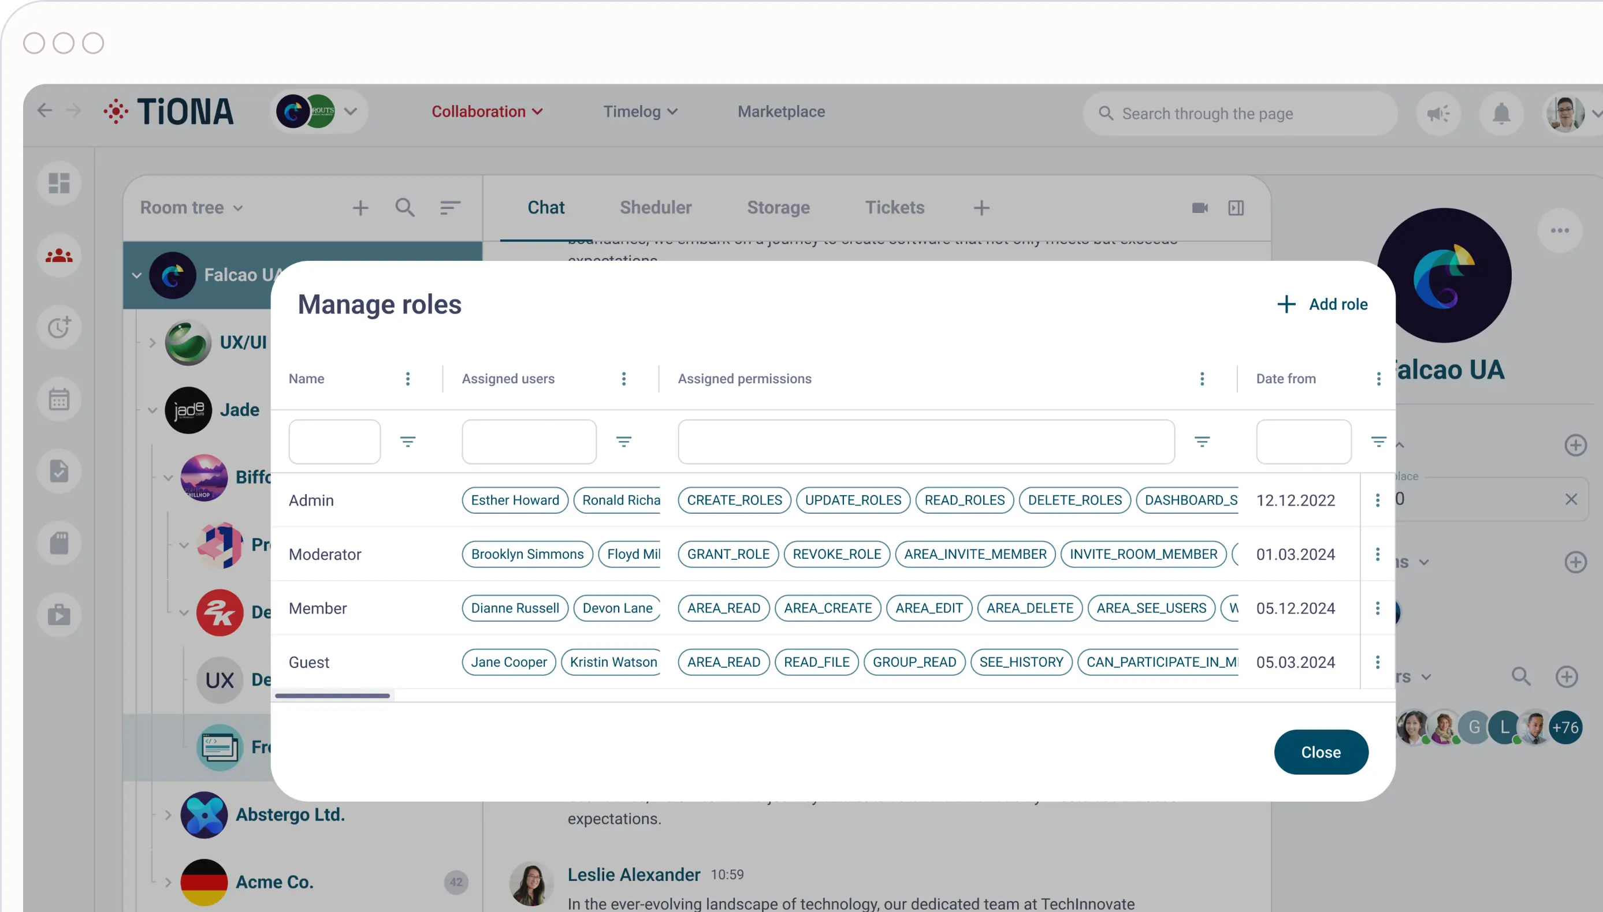Click the horizontal scrollbar under roles table
This screenshot has height=912, width=1603.
332,696
